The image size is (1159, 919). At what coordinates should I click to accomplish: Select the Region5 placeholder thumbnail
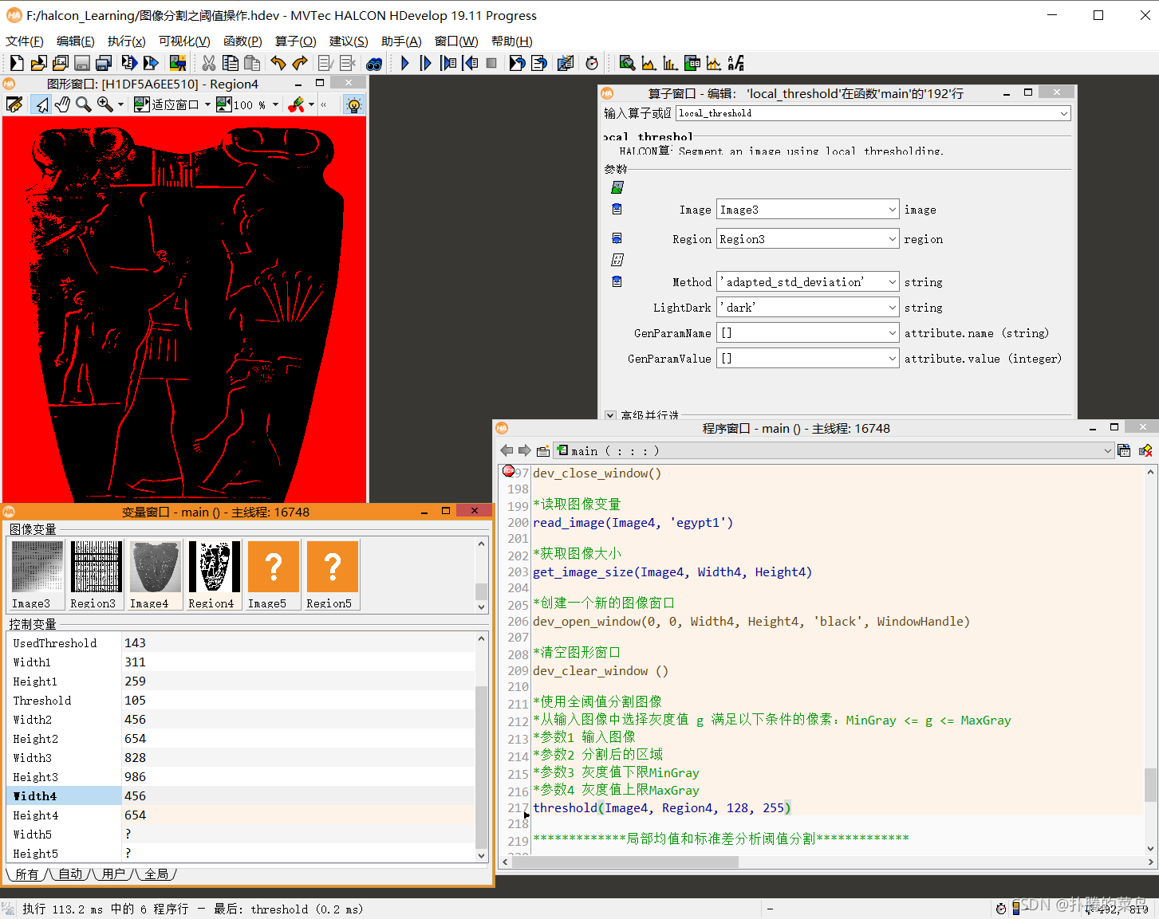331,575
